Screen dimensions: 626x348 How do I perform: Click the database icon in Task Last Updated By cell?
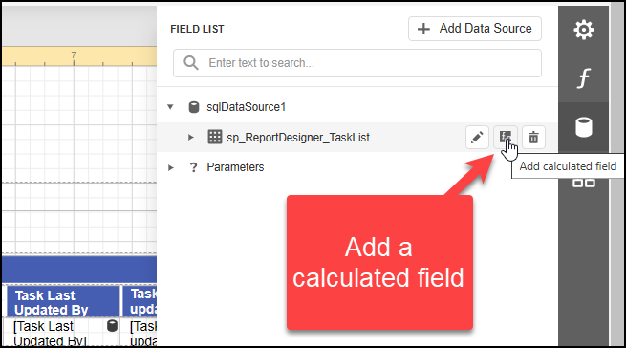(x=112, y=326)
